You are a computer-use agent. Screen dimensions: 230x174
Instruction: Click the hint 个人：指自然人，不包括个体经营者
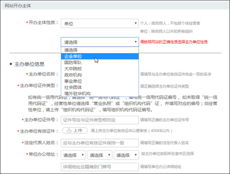click(170, 23)
